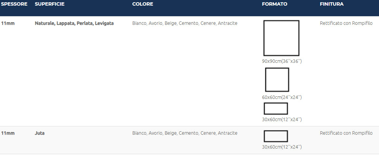Select the Juta surface cell

40,133
